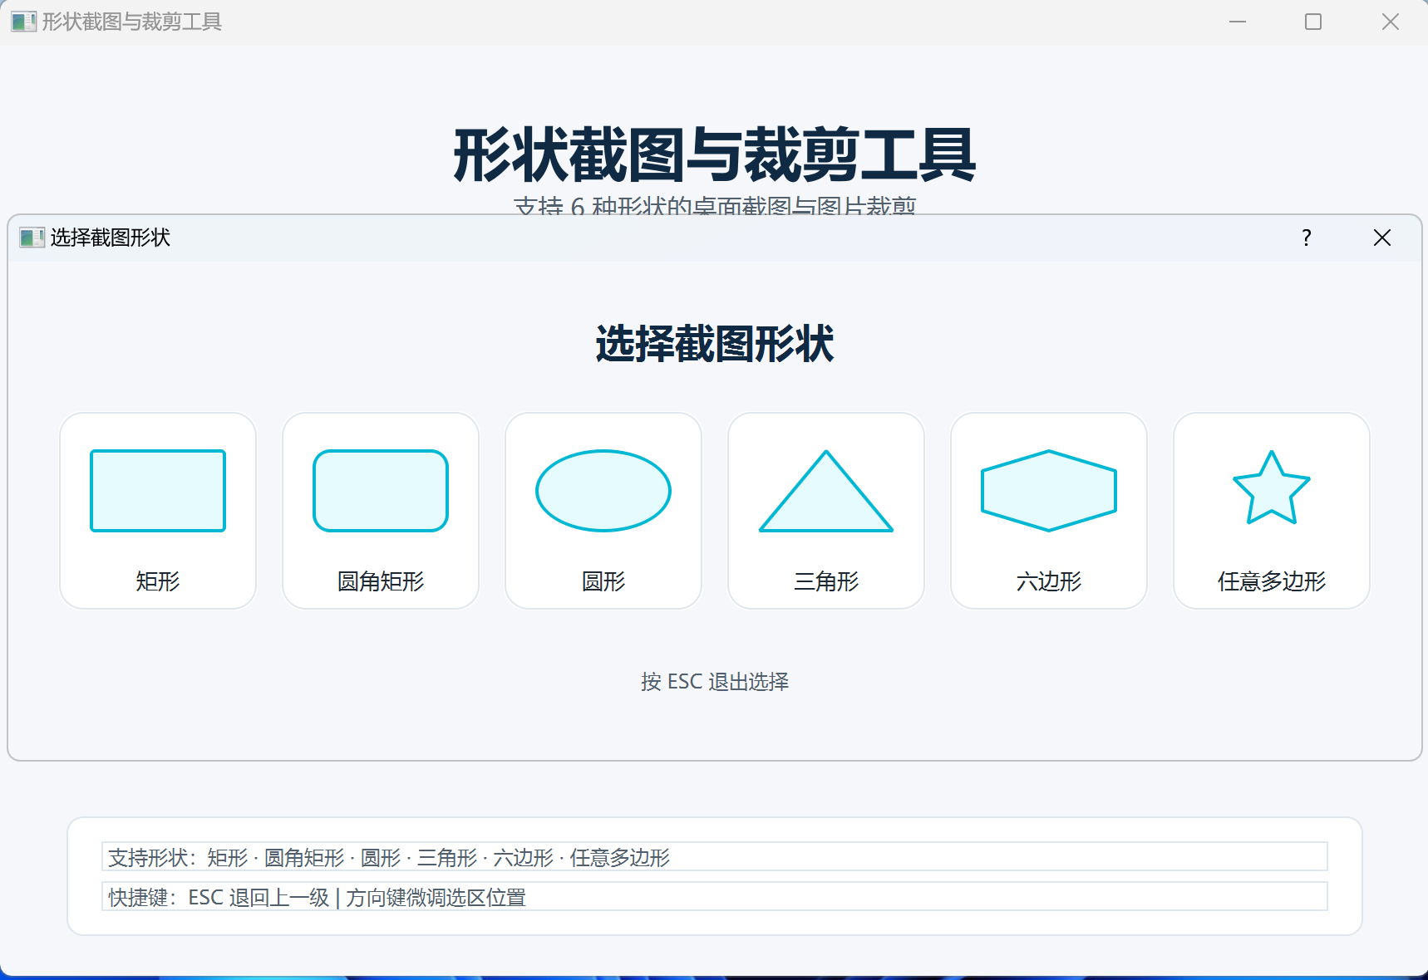
Task: Choose the rounded rectangle shape icon
Action: click(x=381, y=491)
